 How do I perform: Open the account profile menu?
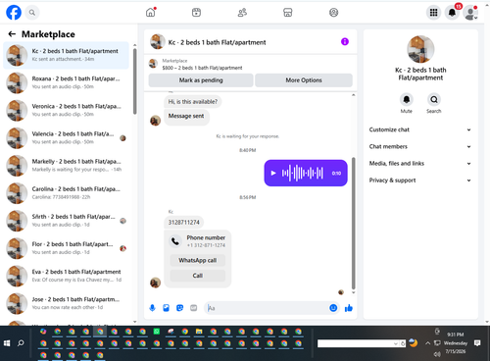pyautogui.click(x=470, y=13)
